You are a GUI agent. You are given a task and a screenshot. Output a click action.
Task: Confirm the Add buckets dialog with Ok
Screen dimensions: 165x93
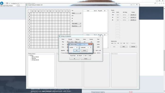coord(77,51)
